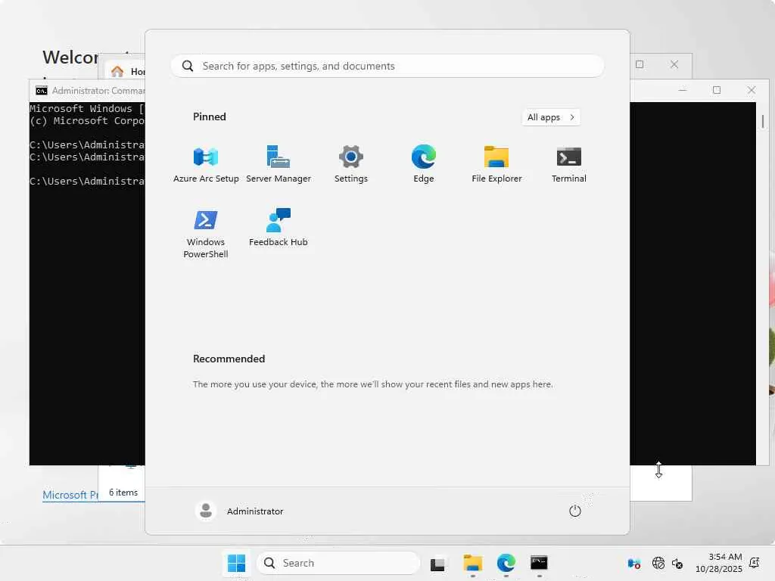Image resolution: width=775 pixels, height=581 pixels.
Task: Switch to Edge on the taskbar
Action: point(506,563)
